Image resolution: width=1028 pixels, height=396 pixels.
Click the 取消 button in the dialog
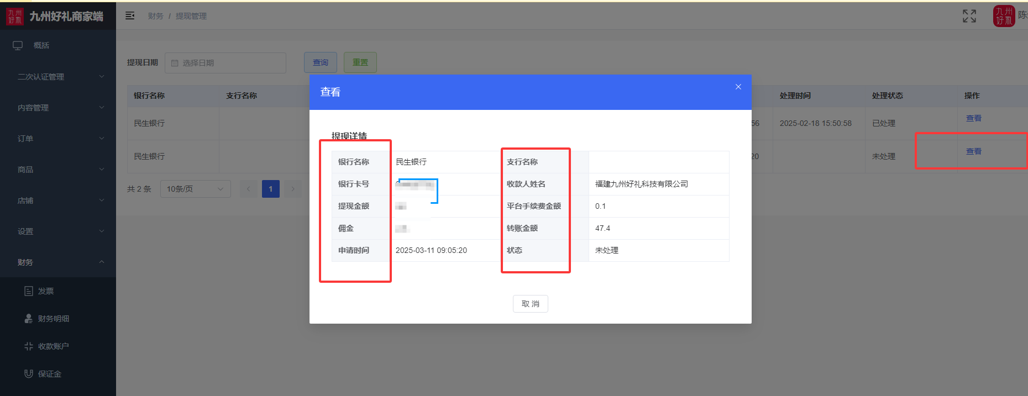(531, 304)
